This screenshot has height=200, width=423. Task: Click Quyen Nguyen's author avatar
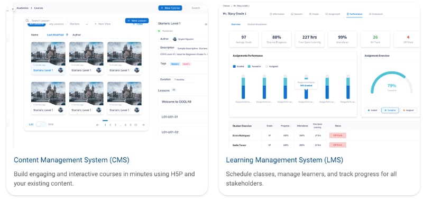[174, 39]
